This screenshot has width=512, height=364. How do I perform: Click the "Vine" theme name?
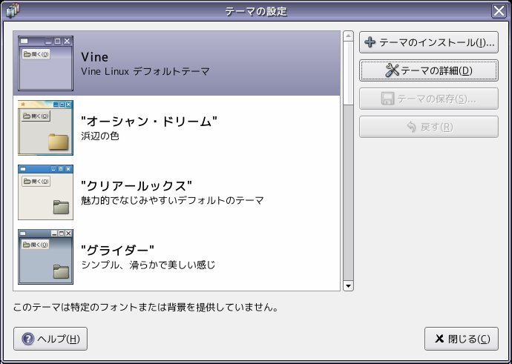pyautogui.click(x=95, y=57)
